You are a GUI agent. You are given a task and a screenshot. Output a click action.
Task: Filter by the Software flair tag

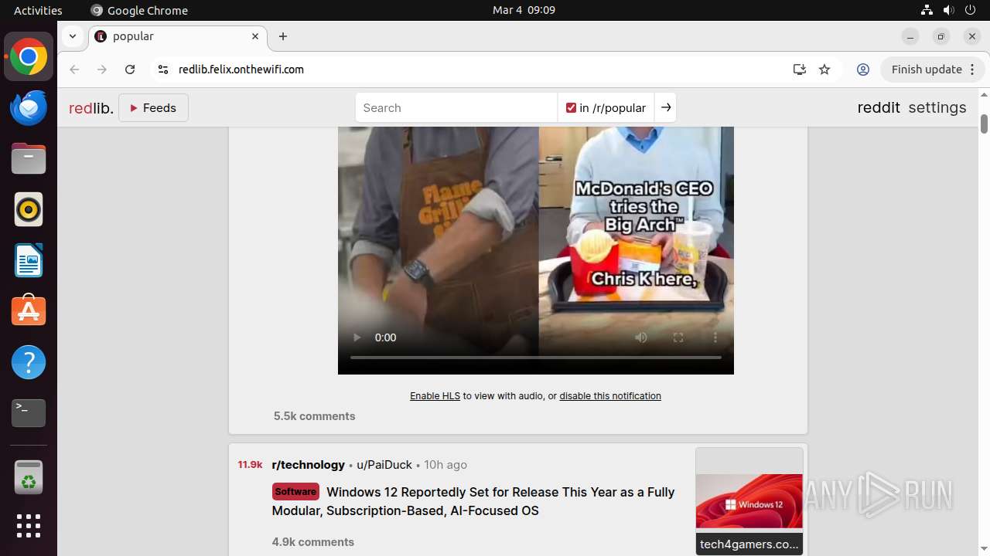click(x=295, y=491)
